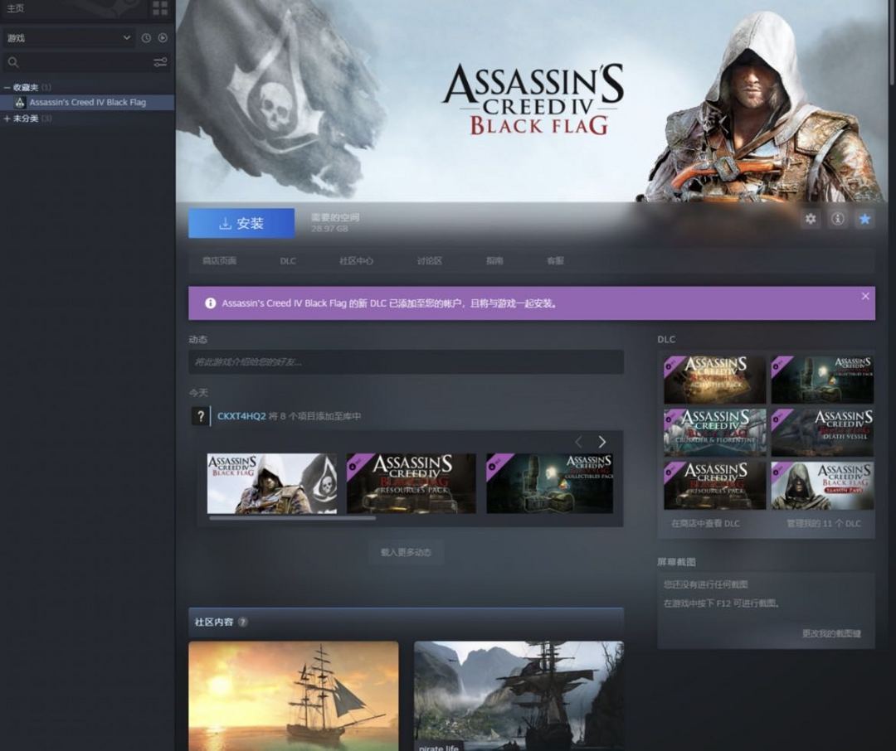The image size is (896, 751).
Task: Open Collectibles Pack carousel thumbnail
Action: (x=550, y=484)
